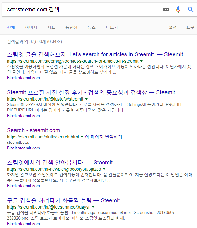Open the 설정 menu
Viewport: 197px width, 228px height.
click(173, 28)
